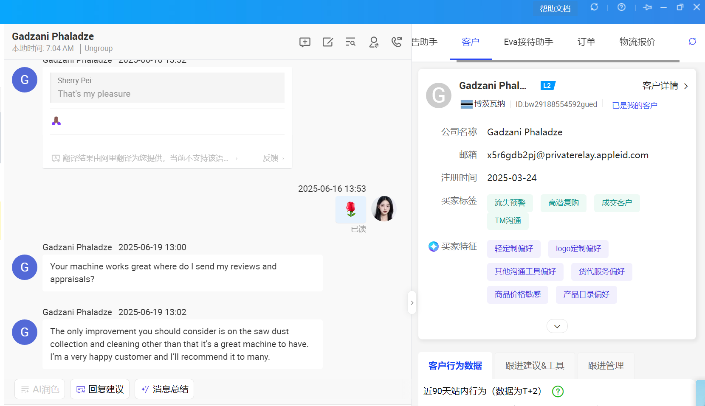Refresh the right-side customer panel
The image size is (705, 406).
[x=692, y=42]
